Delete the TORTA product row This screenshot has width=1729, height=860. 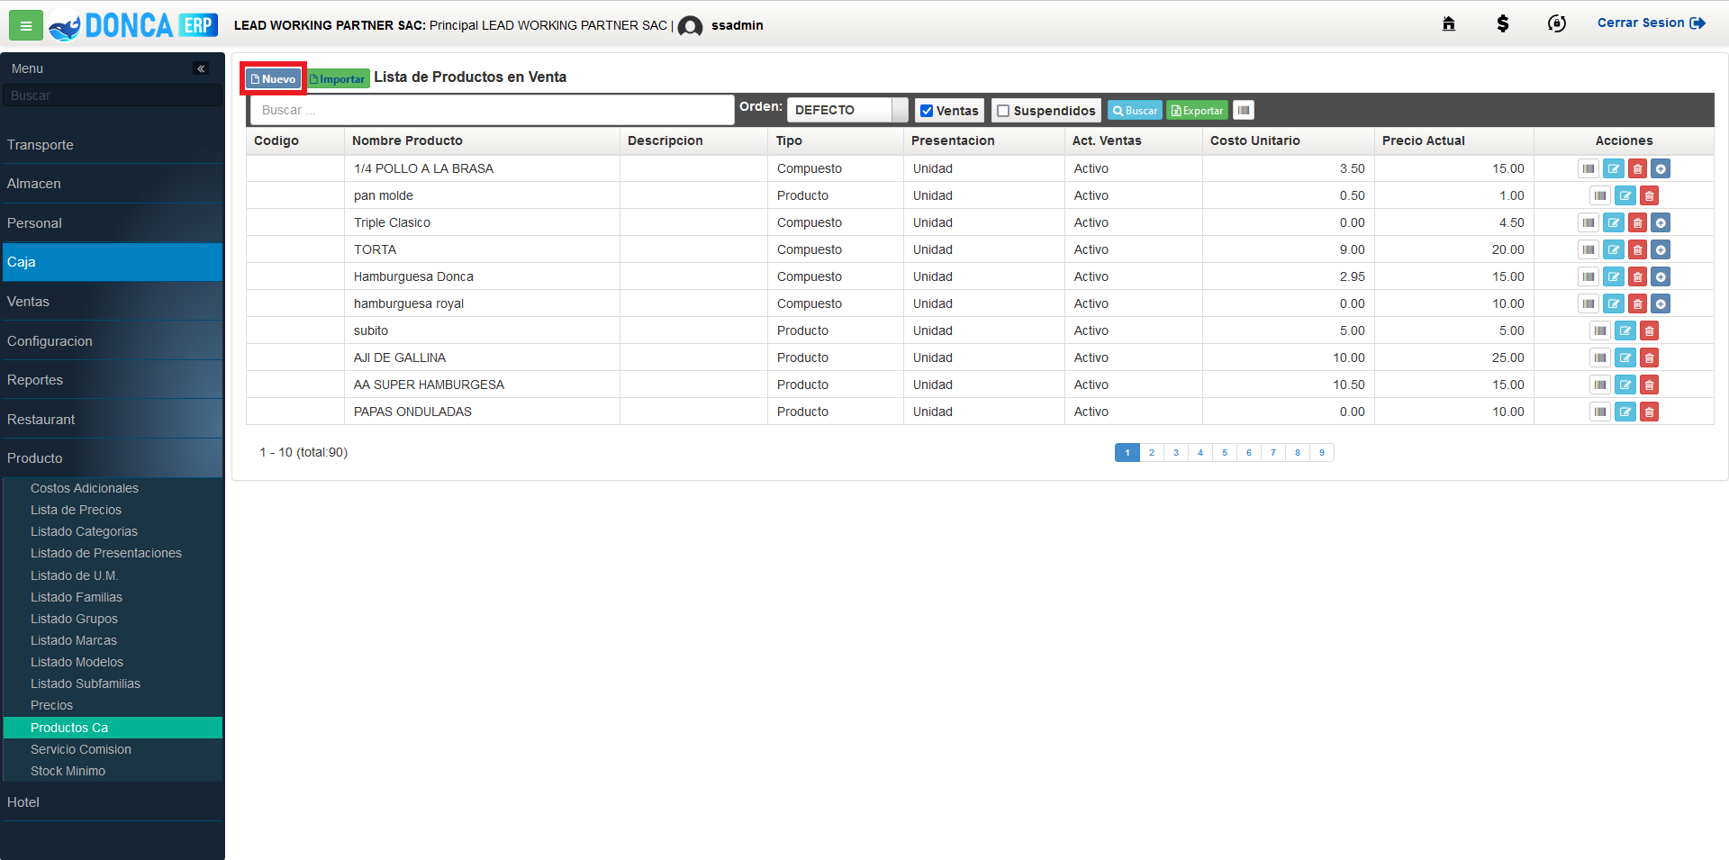coord(1637,249)
